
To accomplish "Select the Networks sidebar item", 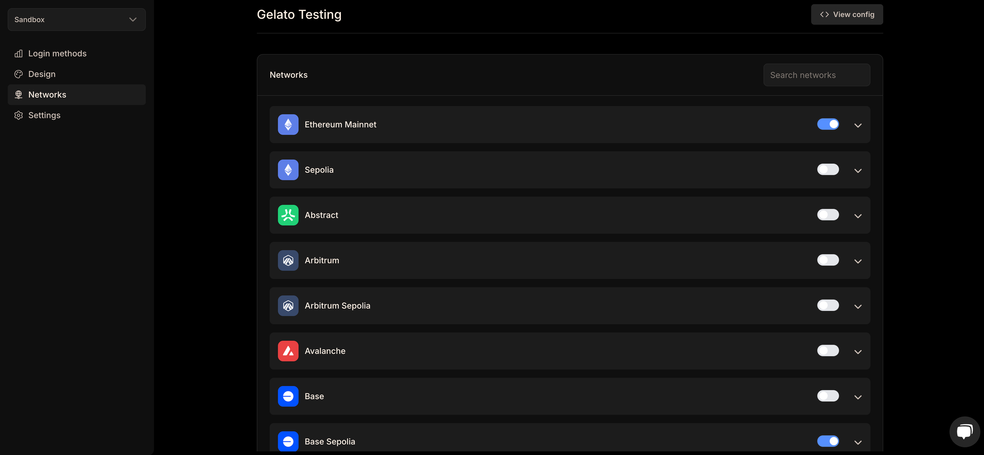I will click(x=77, y=95).
